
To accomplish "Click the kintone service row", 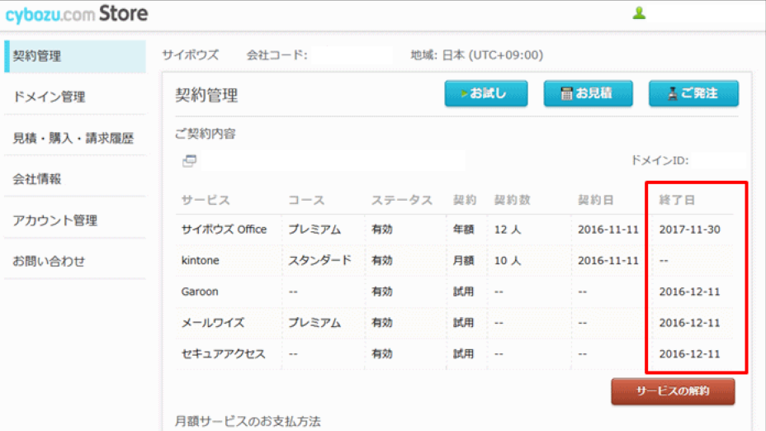I will pyautogui.click(x=199, y=260).
